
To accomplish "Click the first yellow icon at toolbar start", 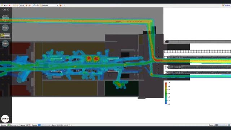I will coord(2,5).
